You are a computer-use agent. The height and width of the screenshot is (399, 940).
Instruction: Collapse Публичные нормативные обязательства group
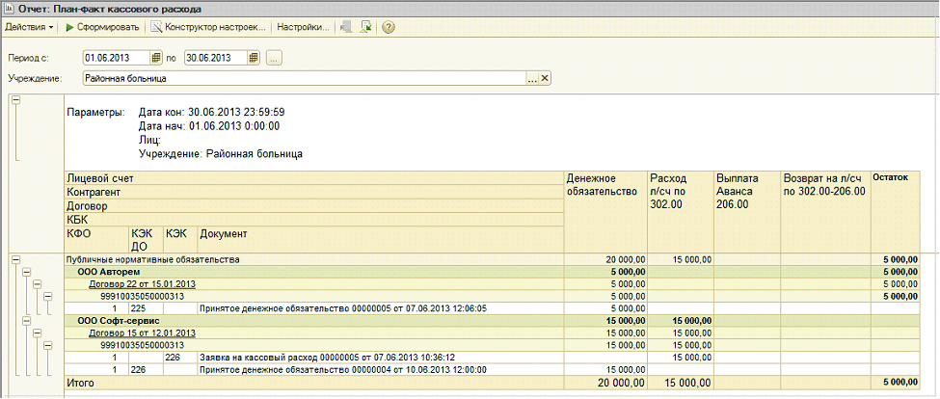(x=16, y=260)
